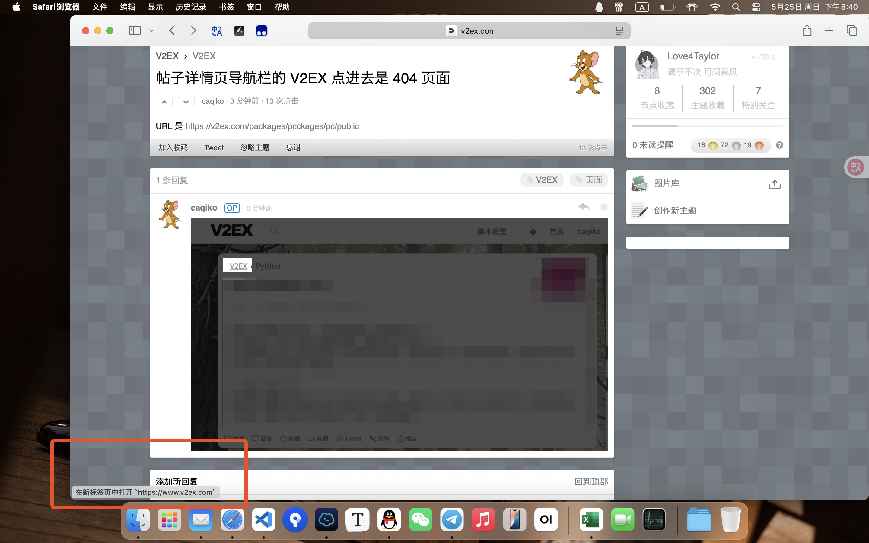Viewport: 869px width, 543px height.
Task: Toggle the Safari sidebar button
Action: [x=135, y=30]
